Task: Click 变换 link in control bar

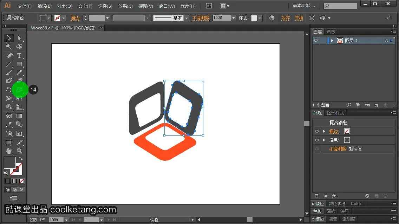Action: pyautogui.click(x=299, y=18)
